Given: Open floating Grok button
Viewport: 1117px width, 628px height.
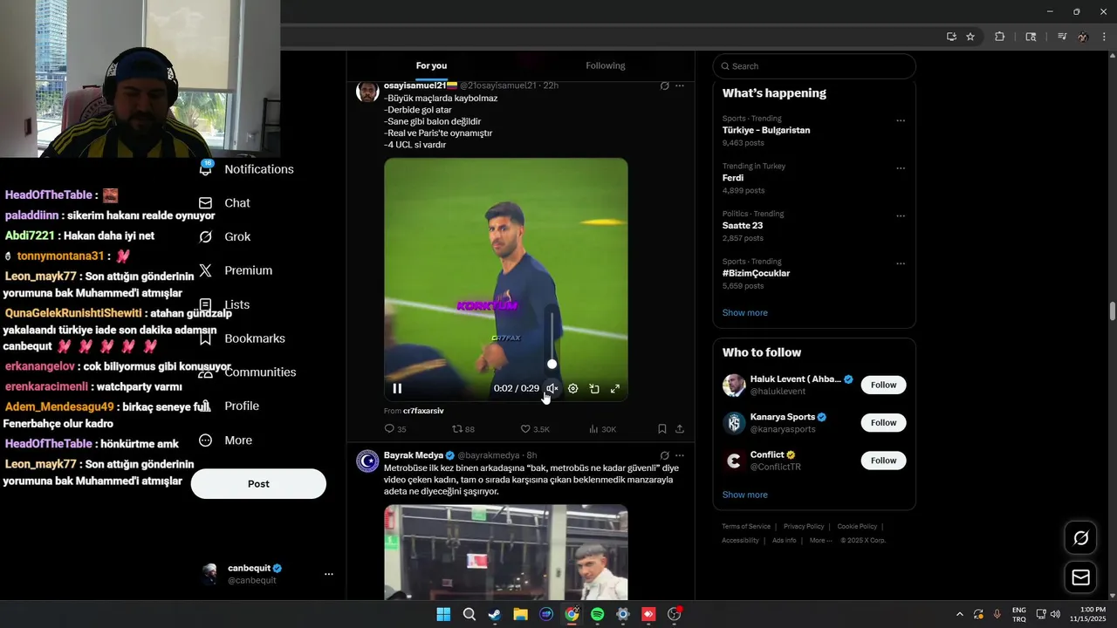Looking at the screenshot, I should tap(1080, 538).
